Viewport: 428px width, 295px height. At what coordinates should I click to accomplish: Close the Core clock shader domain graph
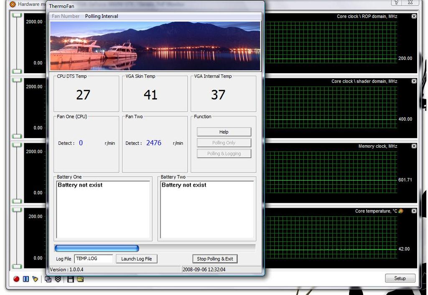coord(414,81)
